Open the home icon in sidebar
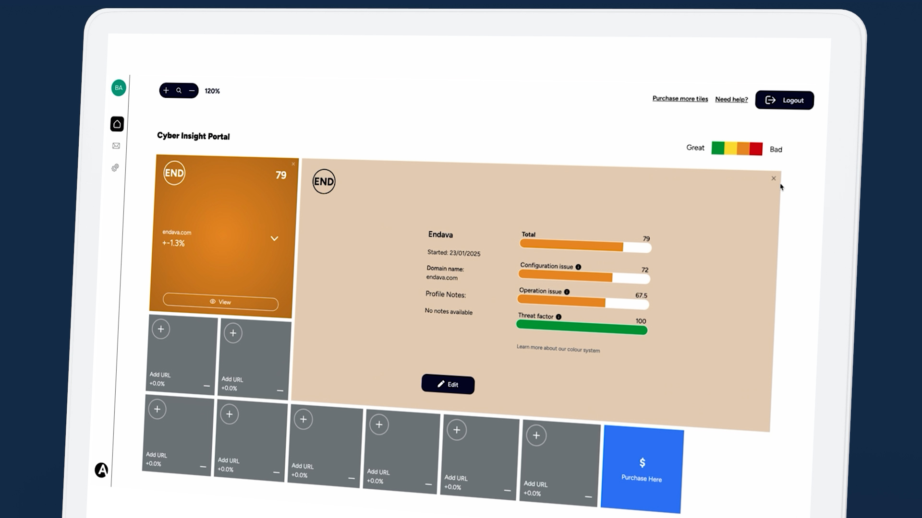This screenshot has height=518, width=922. click(117, 124)
